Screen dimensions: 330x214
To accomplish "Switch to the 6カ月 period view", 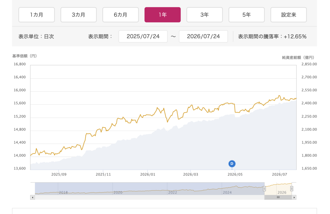I will [x=120, y=15].
